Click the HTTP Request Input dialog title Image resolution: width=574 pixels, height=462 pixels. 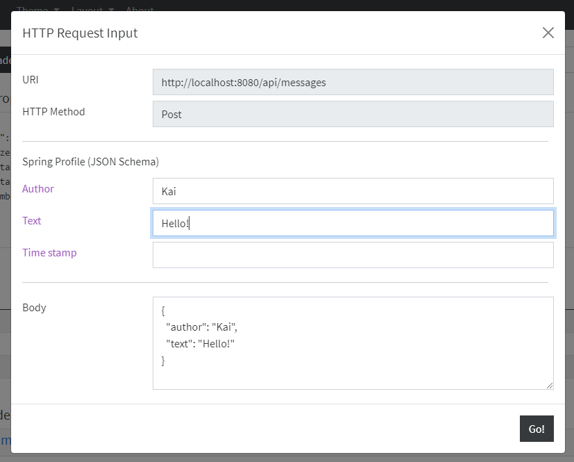[x=80, y=33]
